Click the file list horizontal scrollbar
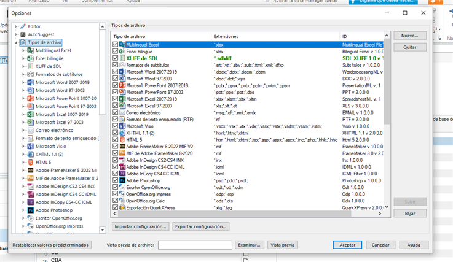Image resolution: width=453 pixels, height=262 pixels. 234,214
